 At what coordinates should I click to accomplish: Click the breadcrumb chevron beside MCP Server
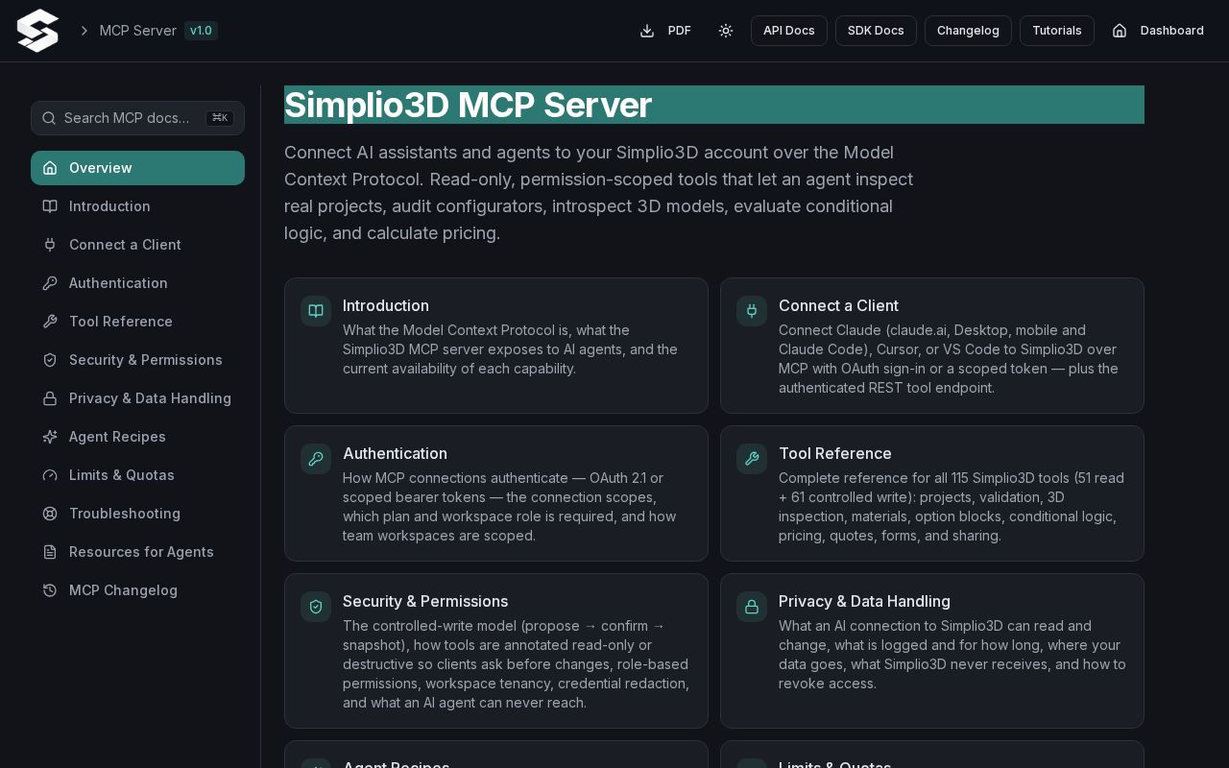tap(84, 31)
